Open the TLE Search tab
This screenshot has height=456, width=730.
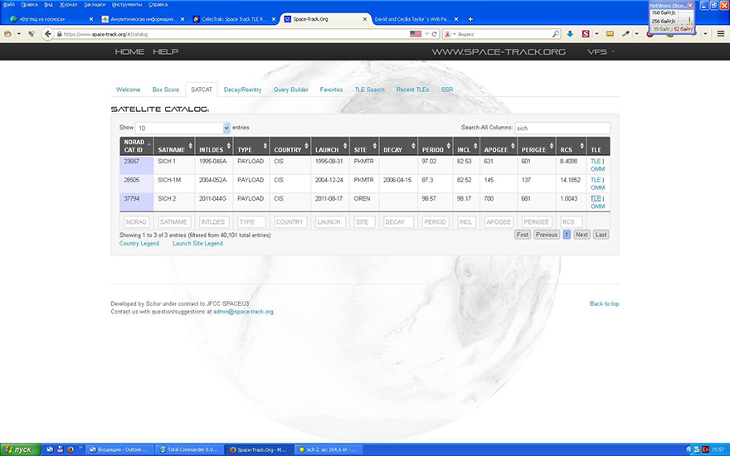pos(370,90)
